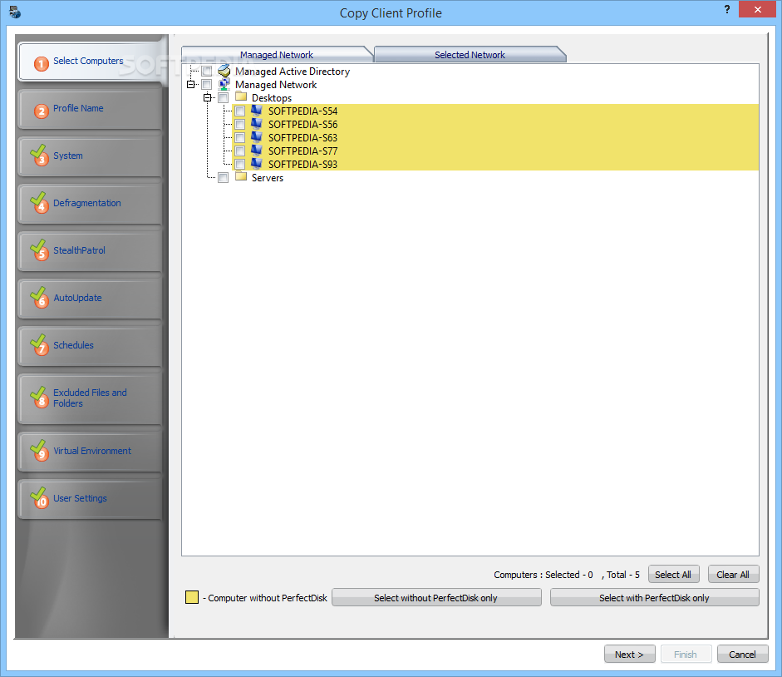Click the Select All button

click(673, 574)
